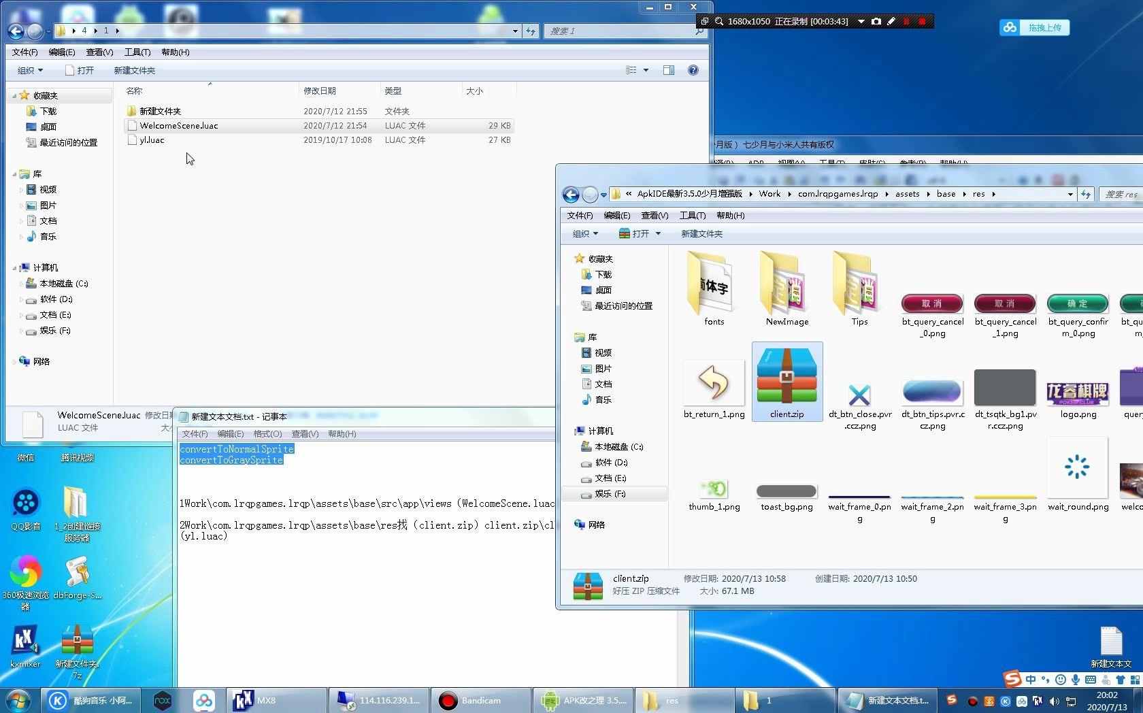Screen dimensions: 1143x713
Task: Open the Tips folder
Action: [x=859, y=288]
